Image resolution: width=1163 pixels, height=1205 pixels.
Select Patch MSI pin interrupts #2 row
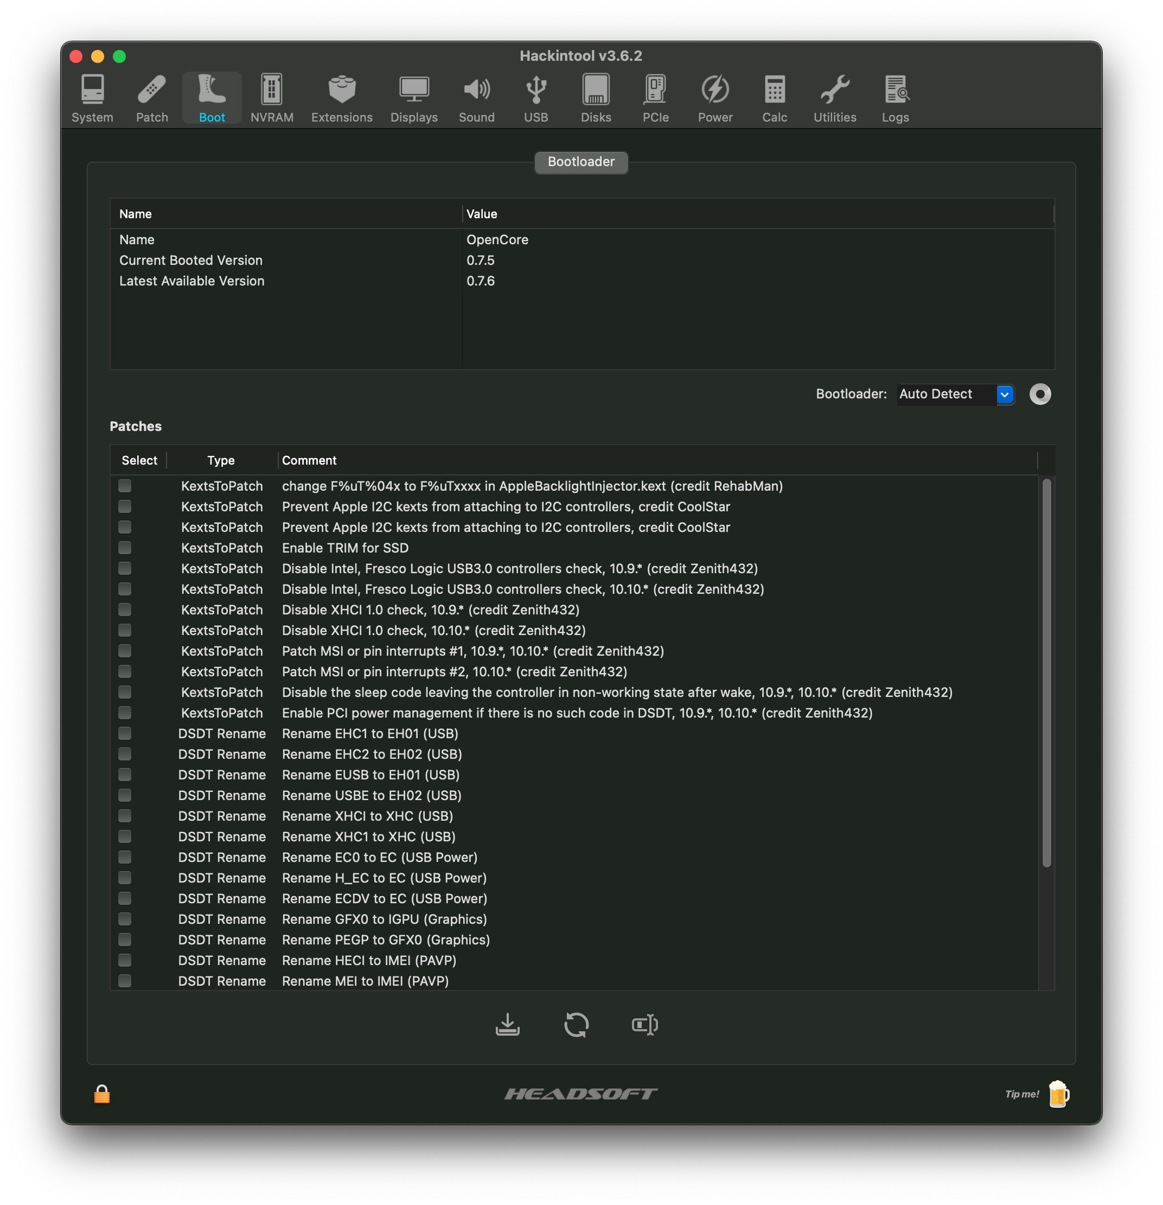coord(574,672)
